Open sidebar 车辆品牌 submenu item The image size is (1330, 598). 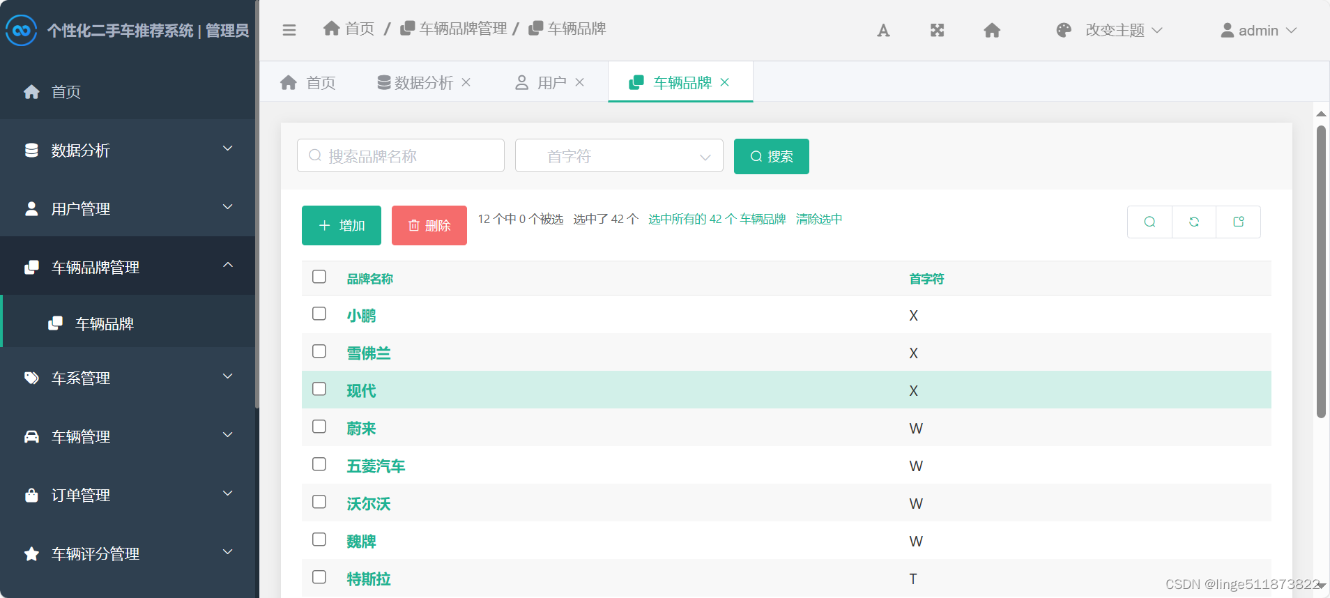(x=128, y=321)
